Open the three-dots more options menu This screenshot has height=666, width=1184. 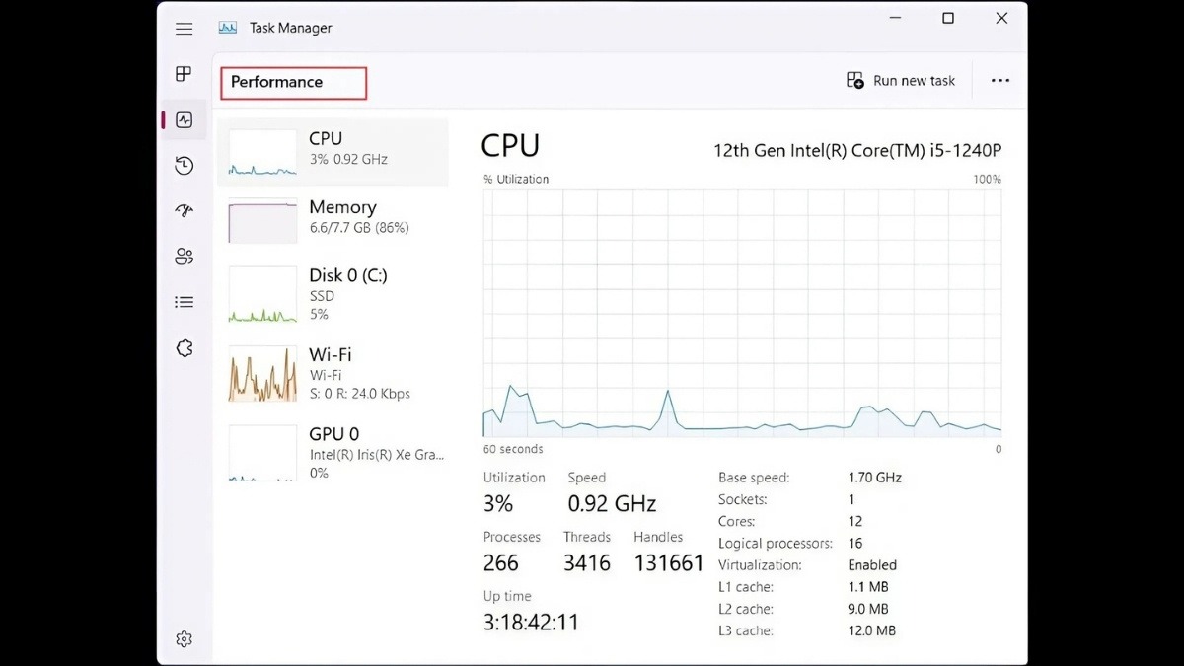click(1000, 81)
